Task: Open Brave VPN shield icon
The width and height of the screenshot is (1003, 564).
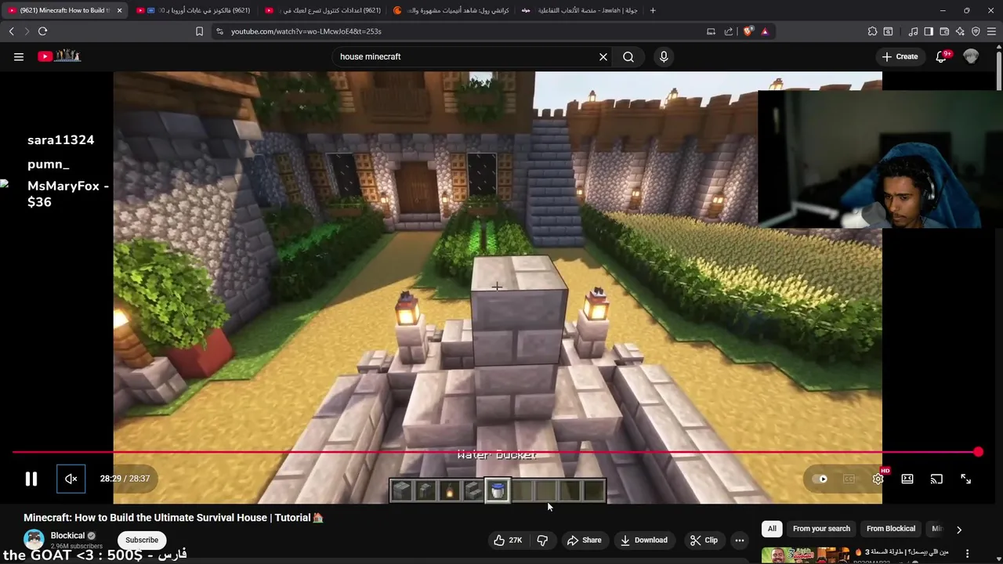Action: point(976,31)
